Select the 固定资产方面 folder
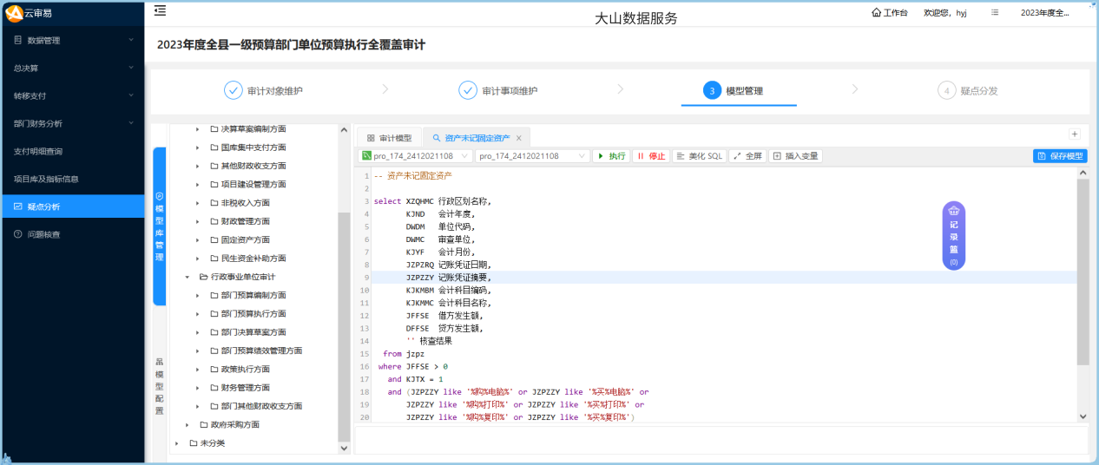 pos(240,239)
